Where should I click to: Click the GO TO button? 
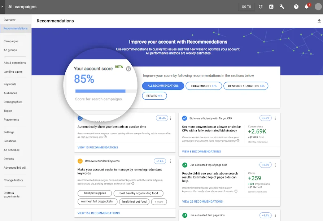pyautogui.click(x=246, y=6)
